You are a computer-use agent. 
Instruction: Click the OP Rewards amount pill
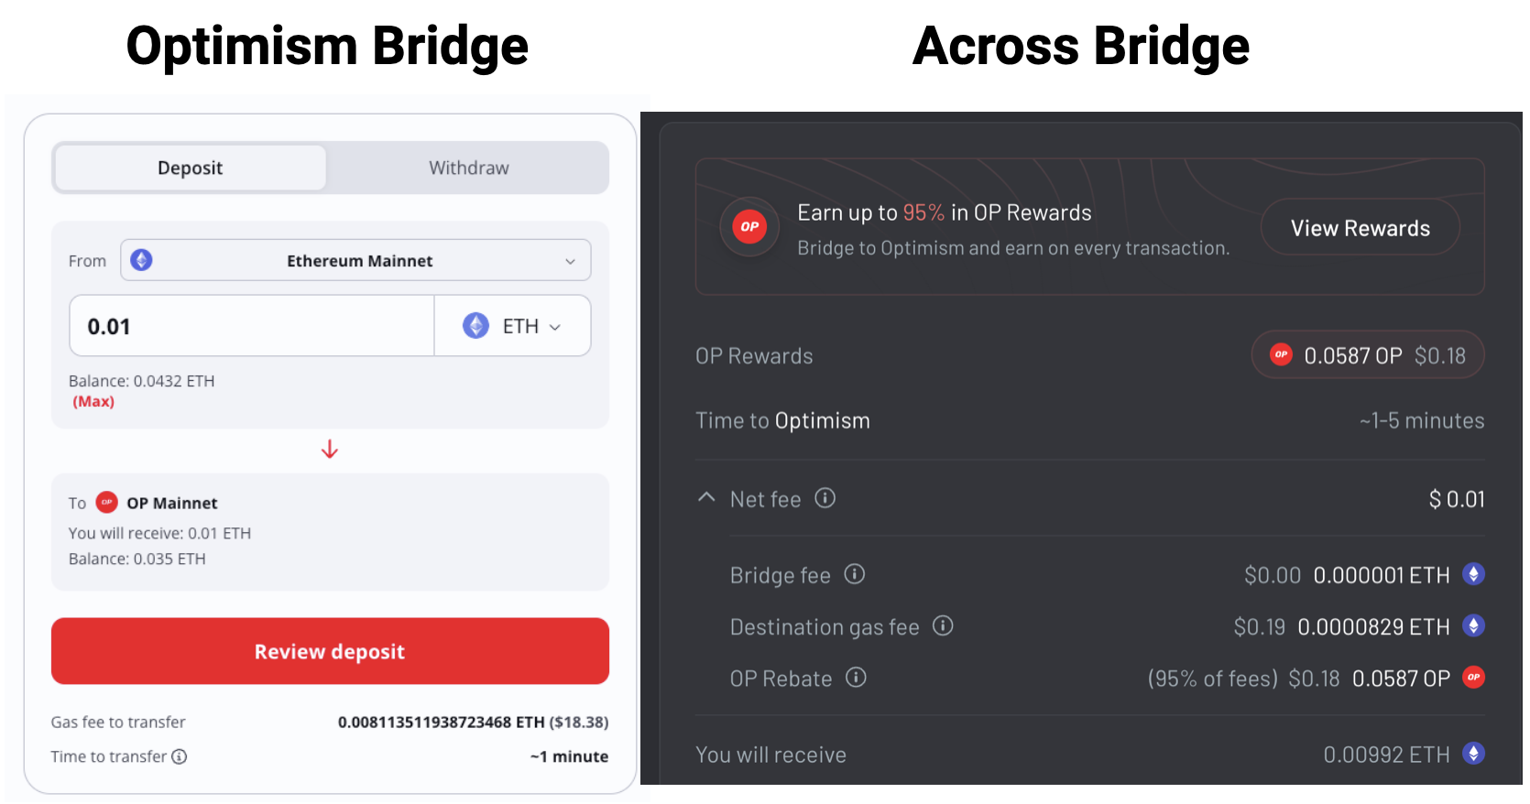tap(1368, 355)
